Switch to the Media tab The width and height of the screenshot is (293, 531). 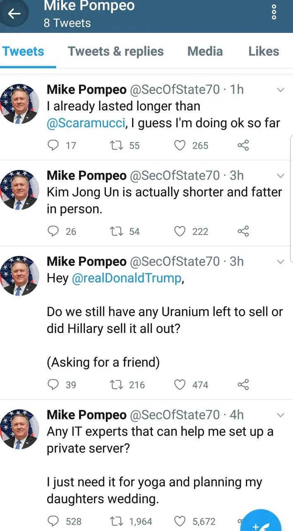(205, 51)
